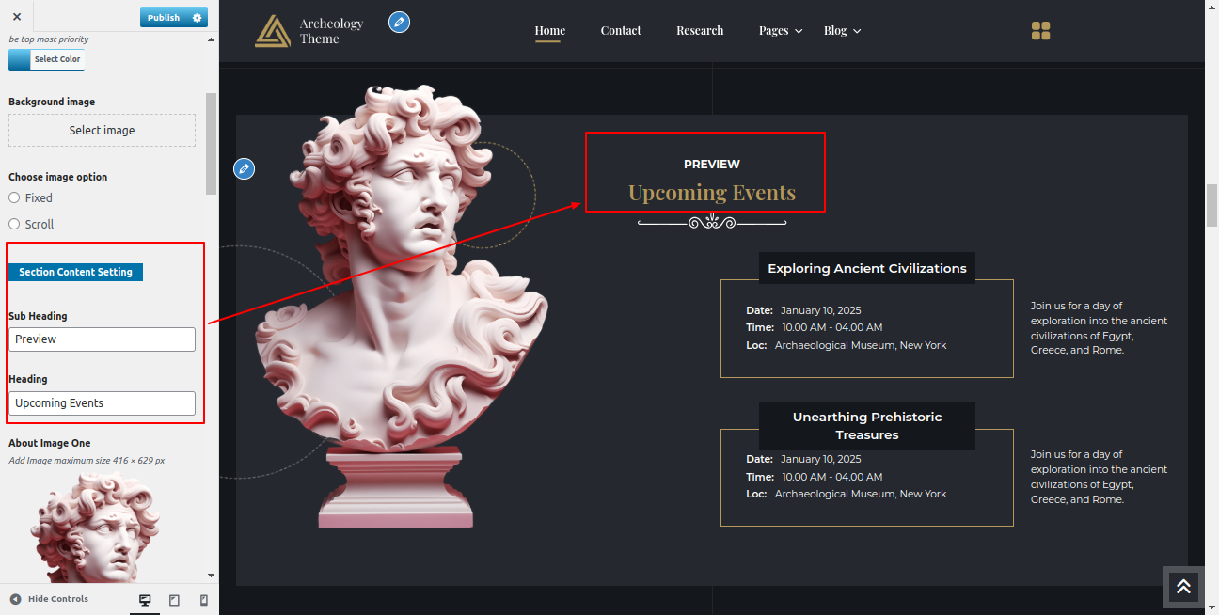Screen dimensions: 1219x615
Task: Expand the Pages dropdown menu
Action: pyautogui.click(x=781, y=31)
